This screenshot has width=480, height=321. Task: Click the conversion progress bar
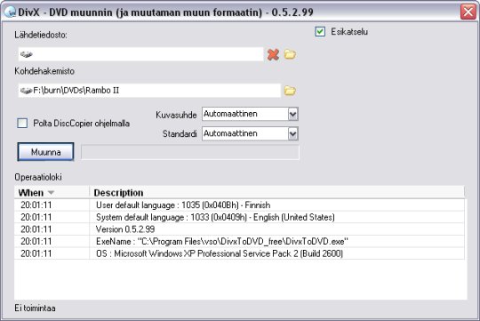(190, 152)
